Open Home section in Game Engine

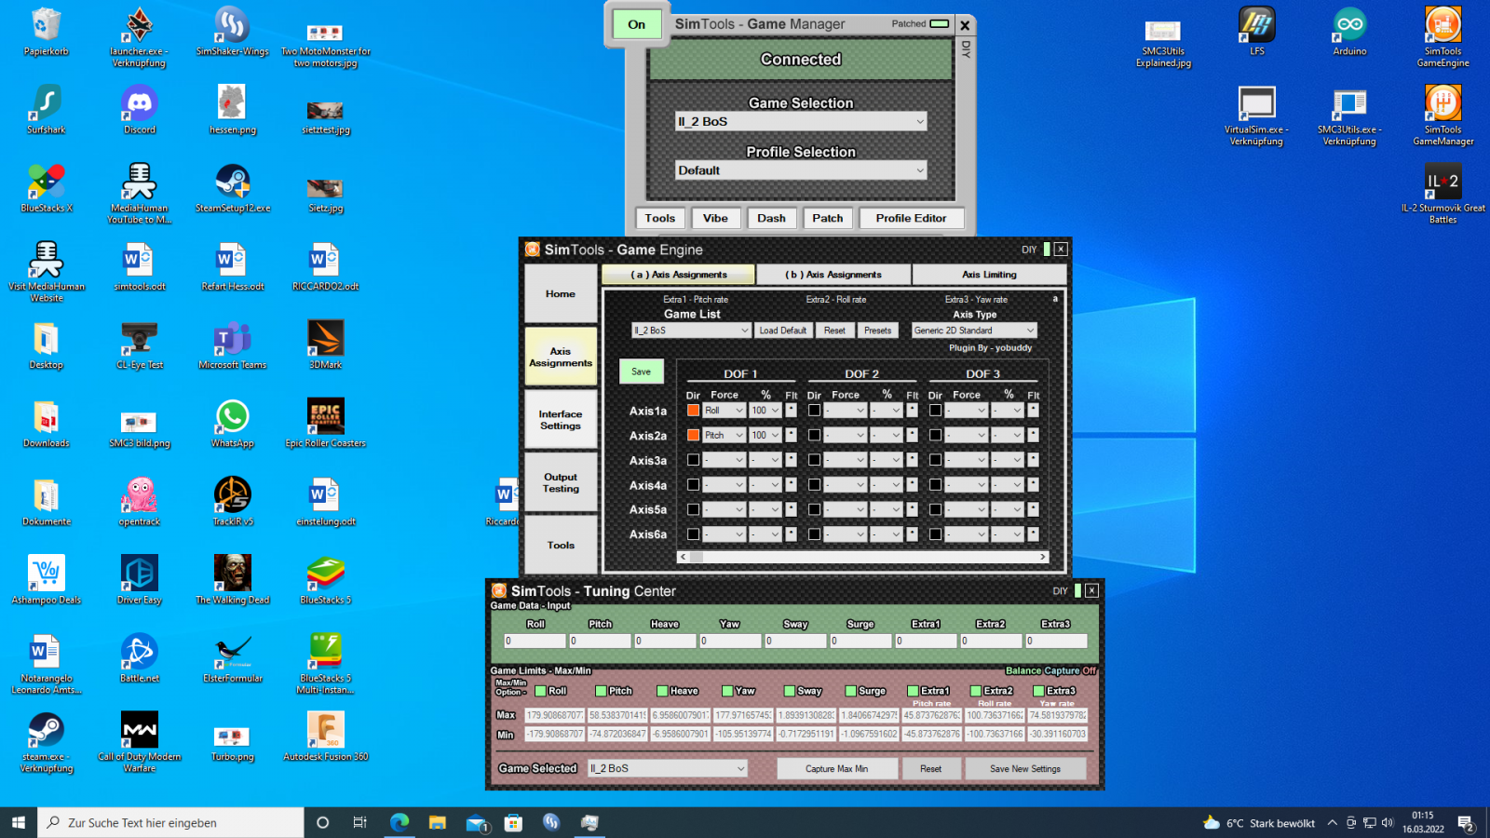coord(561,294)
